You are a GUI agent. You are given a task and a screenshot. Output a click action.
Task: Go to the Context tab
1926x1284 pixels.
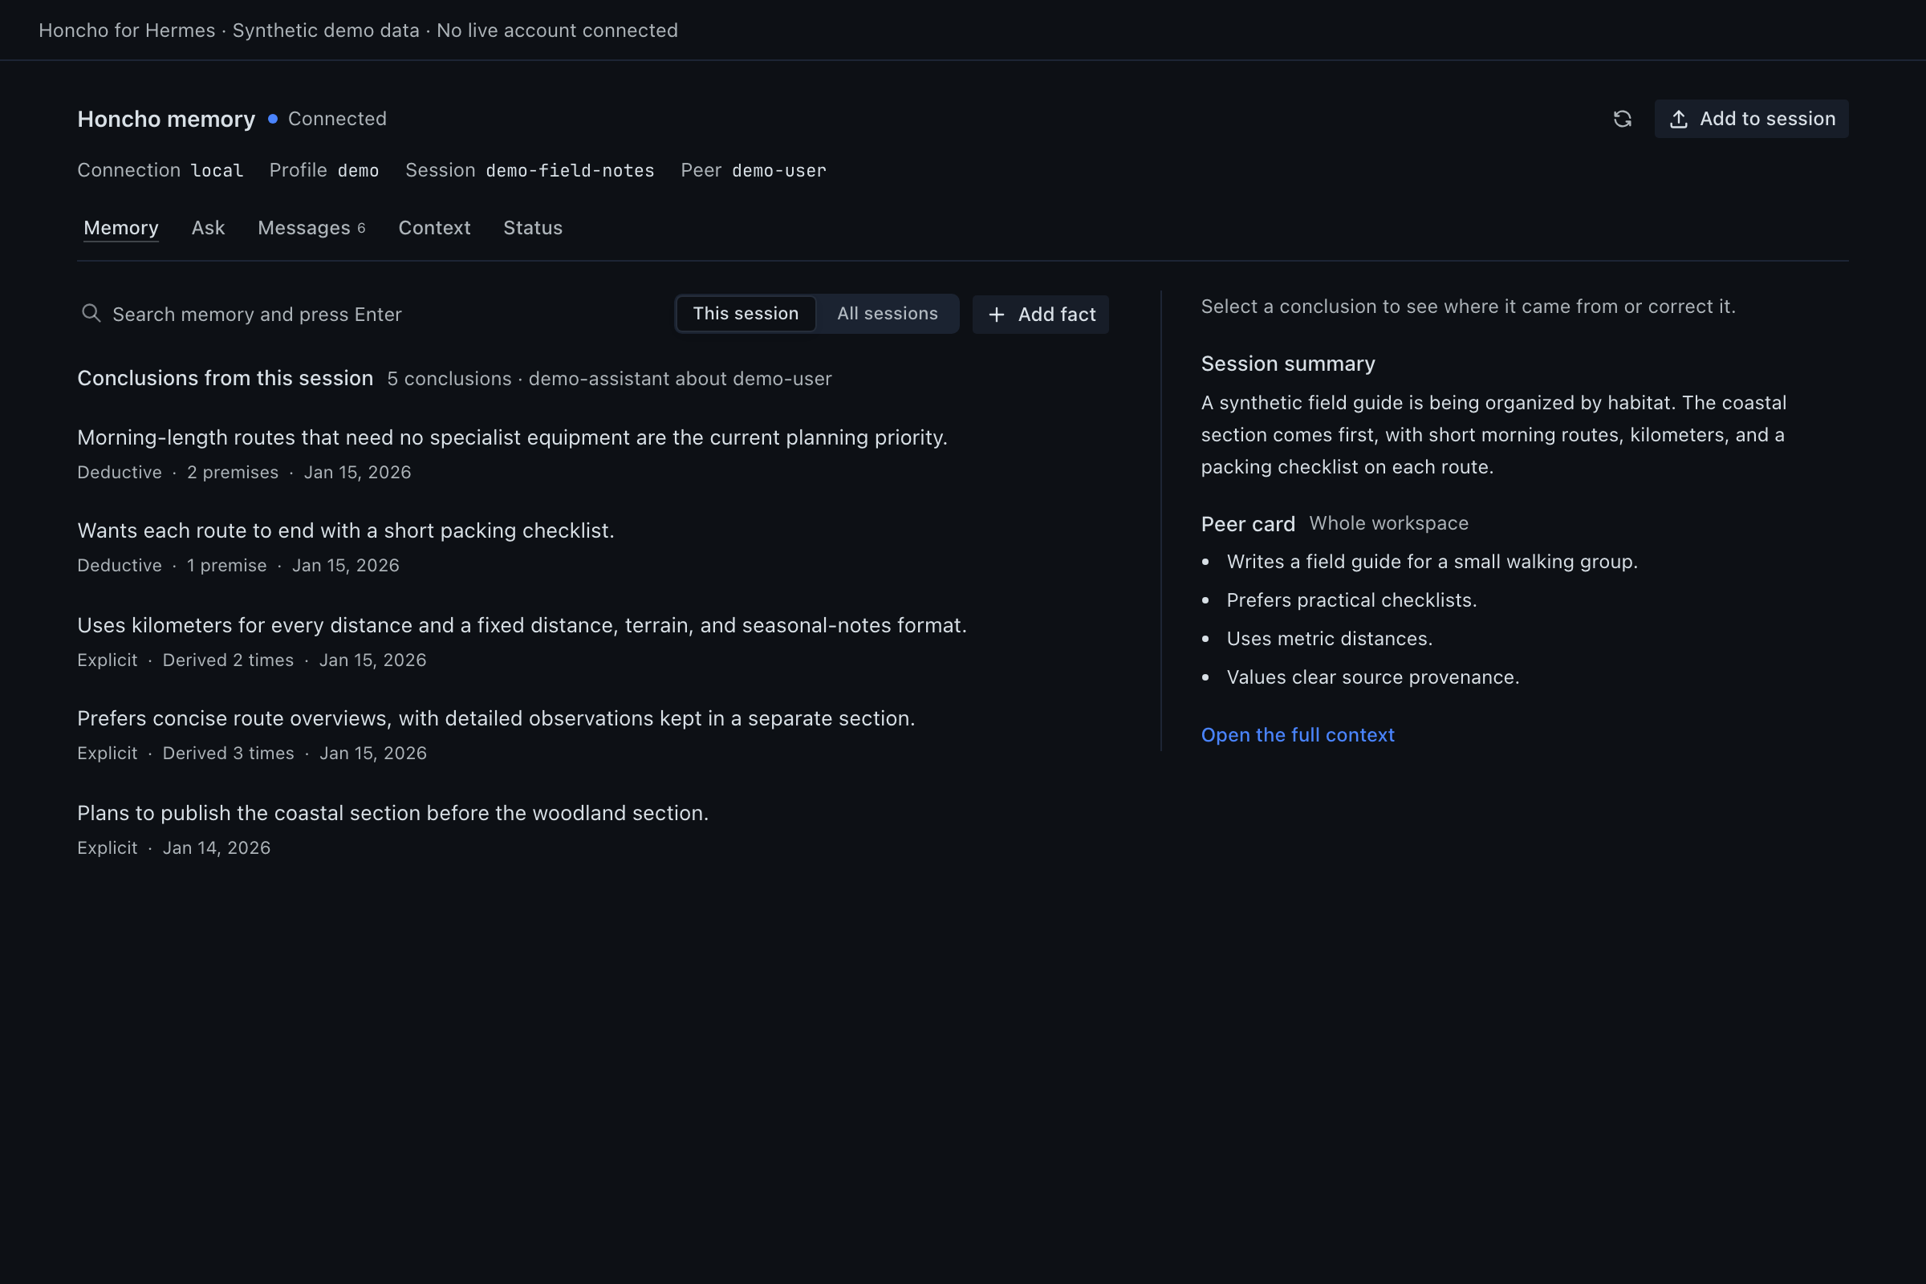(434, 228)
